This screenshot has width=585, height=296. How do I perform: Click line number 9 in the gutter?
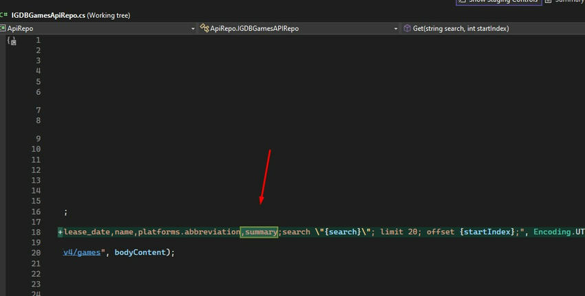[x=39, y=139]
